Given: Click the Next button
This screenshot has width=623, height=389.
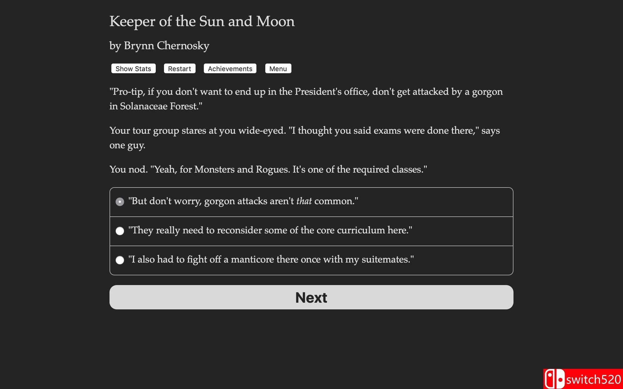Looking at the screenshot, I should (311, 298).
